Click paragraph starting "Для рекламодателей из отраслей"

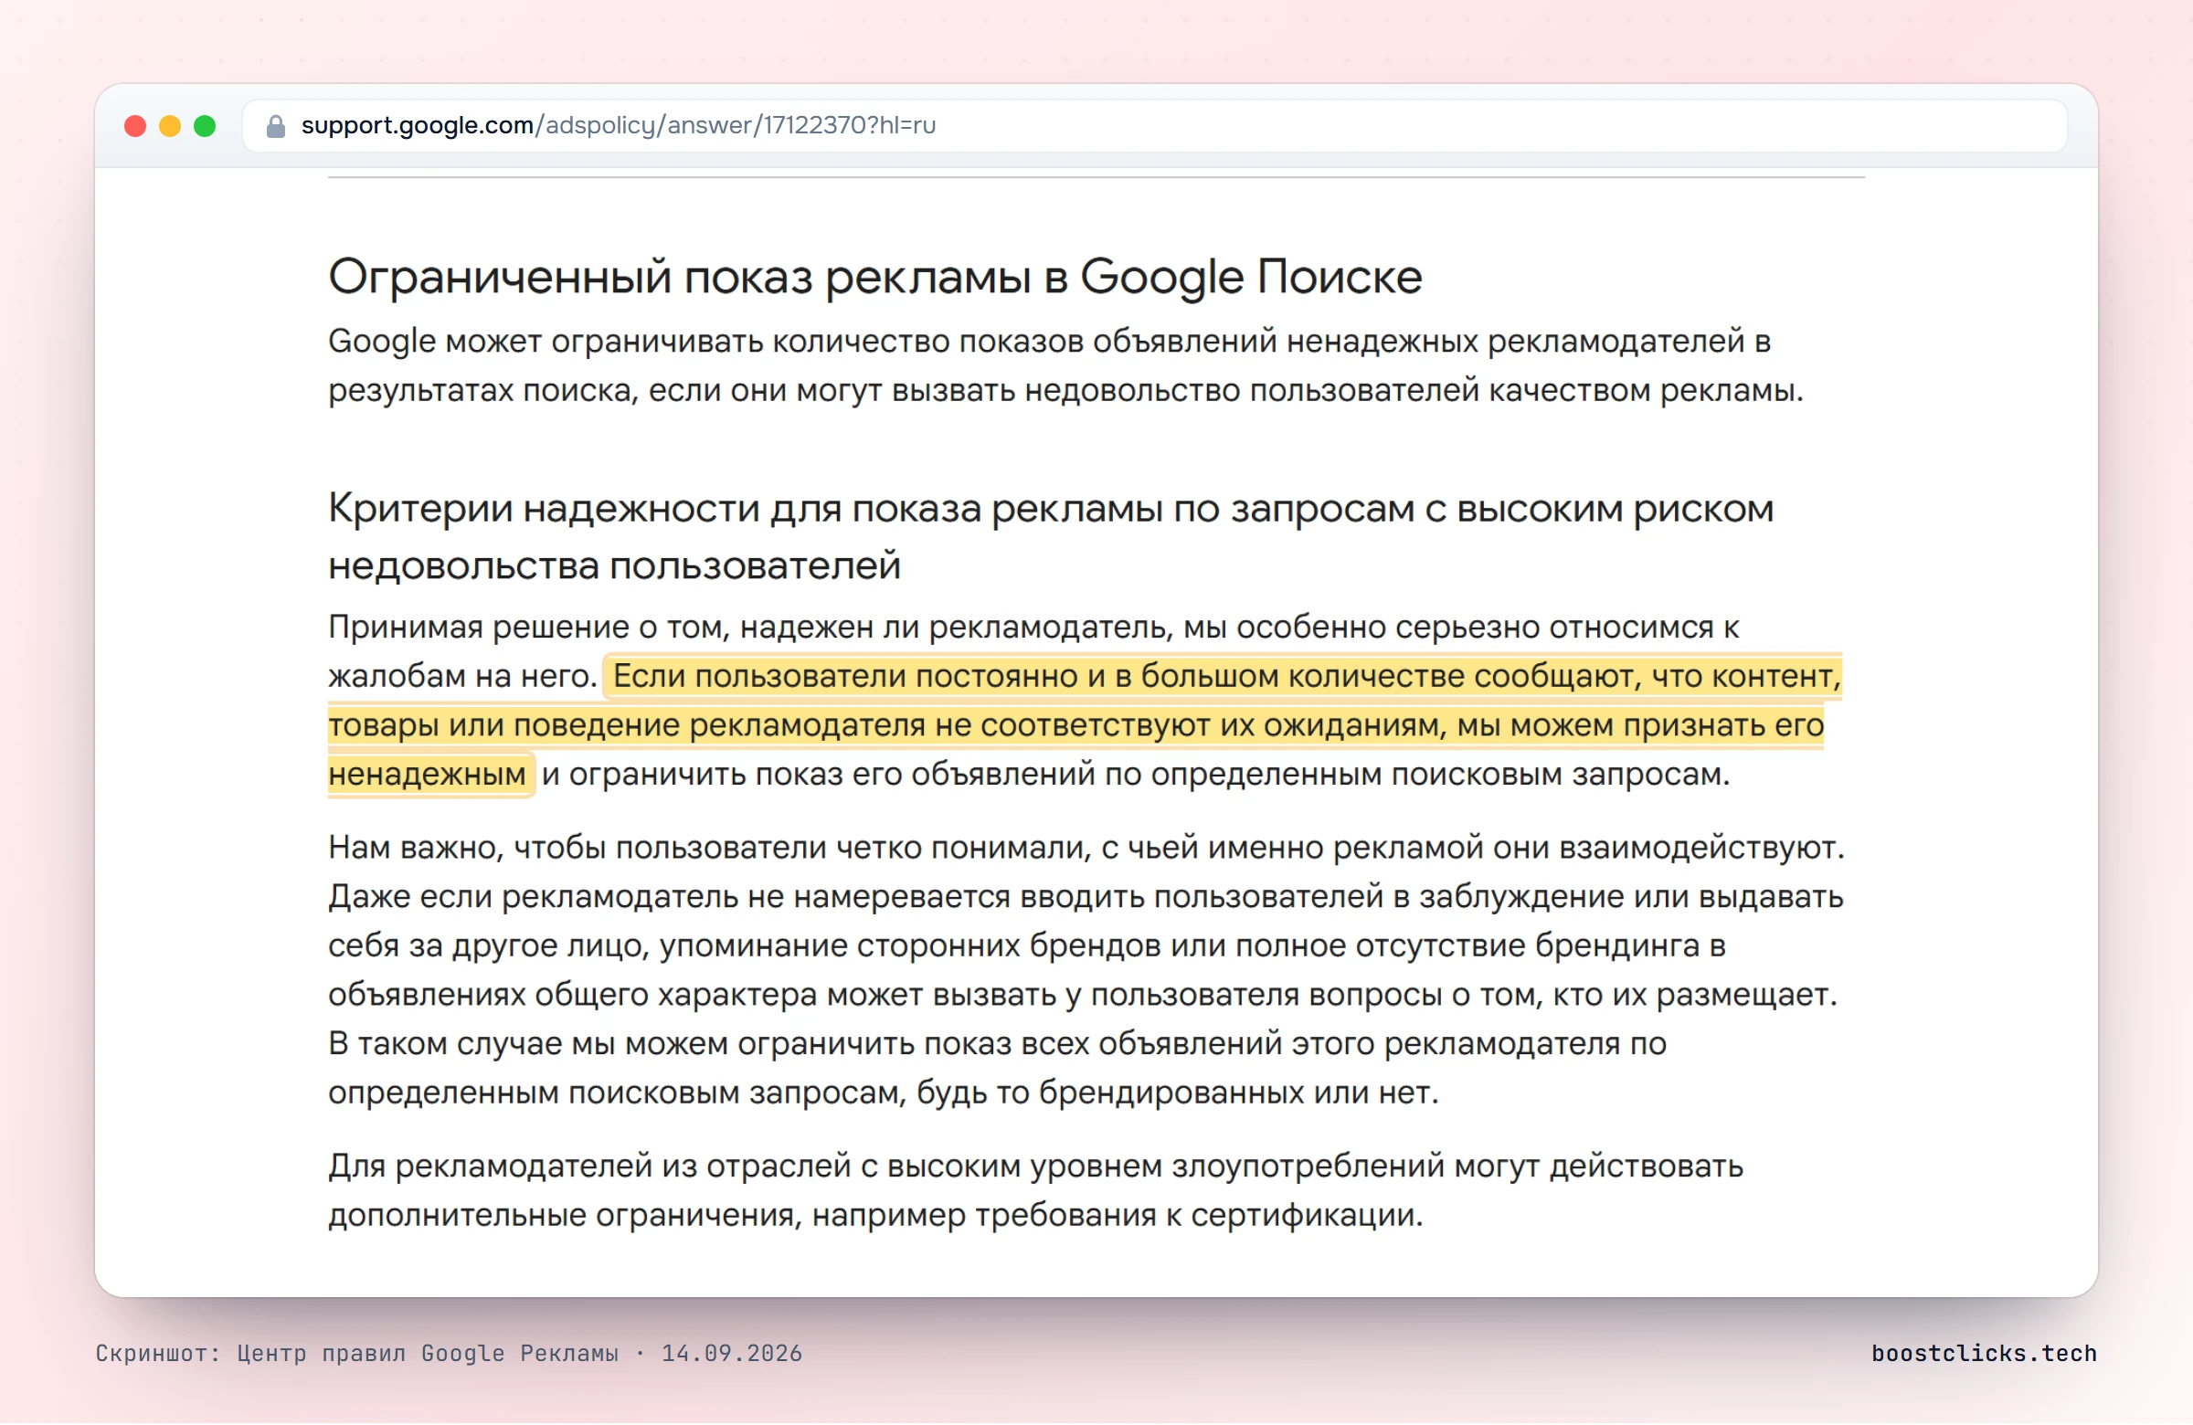tap(1035, 1191)
